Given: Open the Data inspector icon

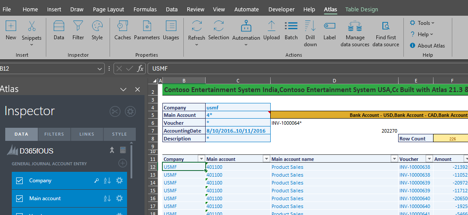Looking at the screenshot, I should tap(59, 26).
